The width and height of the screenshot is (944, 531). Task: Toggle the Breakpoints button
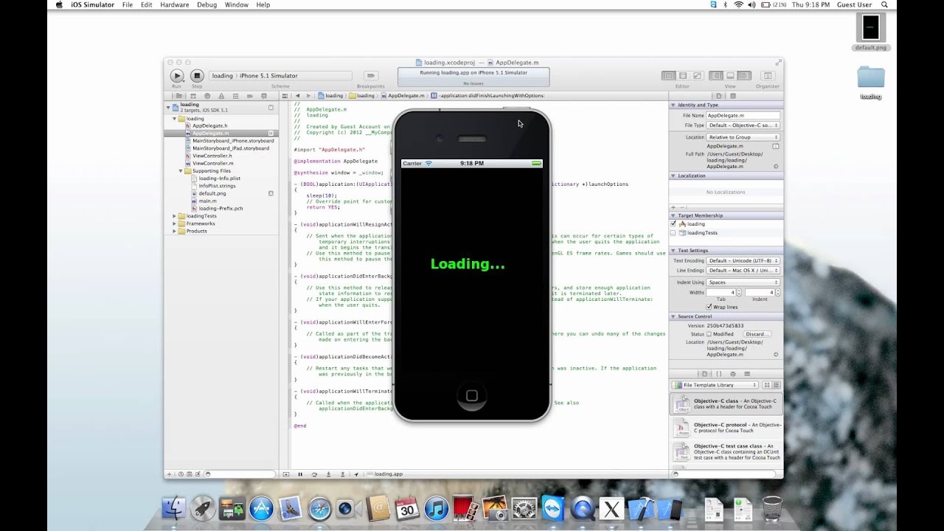click(x=371, y=76)
